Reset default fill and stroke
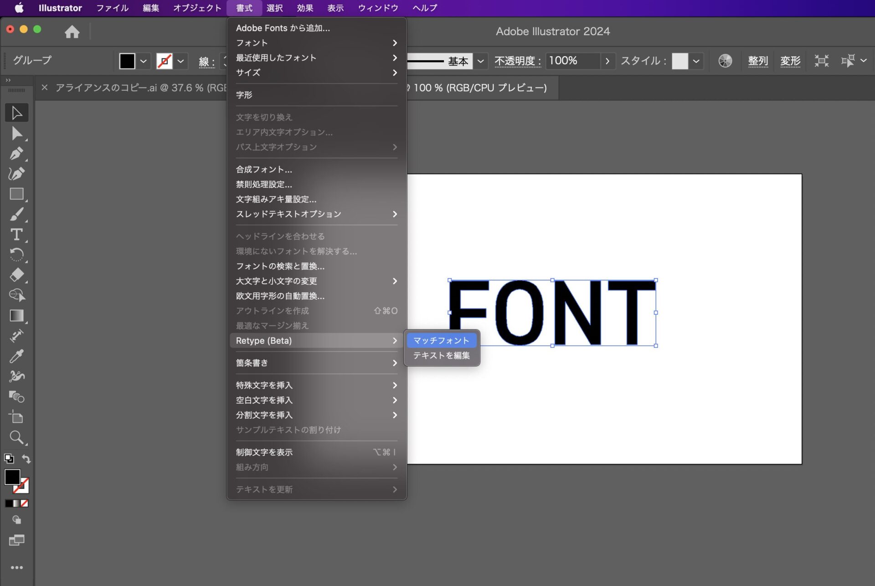This screenshot has width=875, height=586. [9, 459]
